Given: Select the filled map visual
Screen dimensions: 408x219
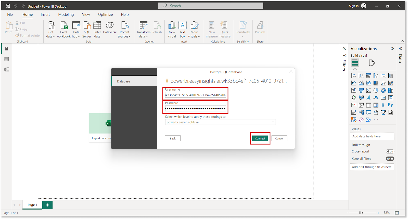Looking at the screenshot, I should [x=361, y=98].
